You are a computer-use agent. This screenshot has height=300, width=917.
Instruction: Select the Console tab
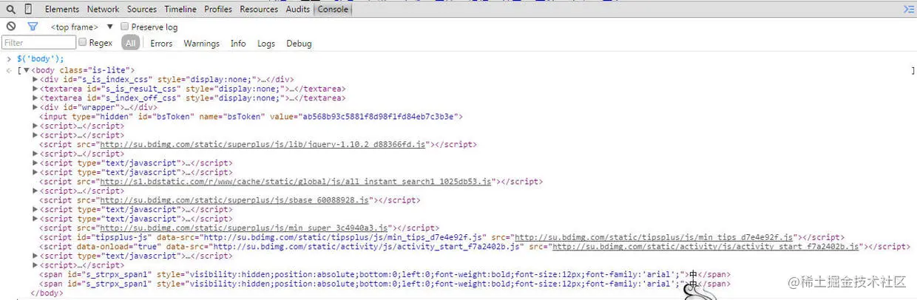(x=333, y=10)
